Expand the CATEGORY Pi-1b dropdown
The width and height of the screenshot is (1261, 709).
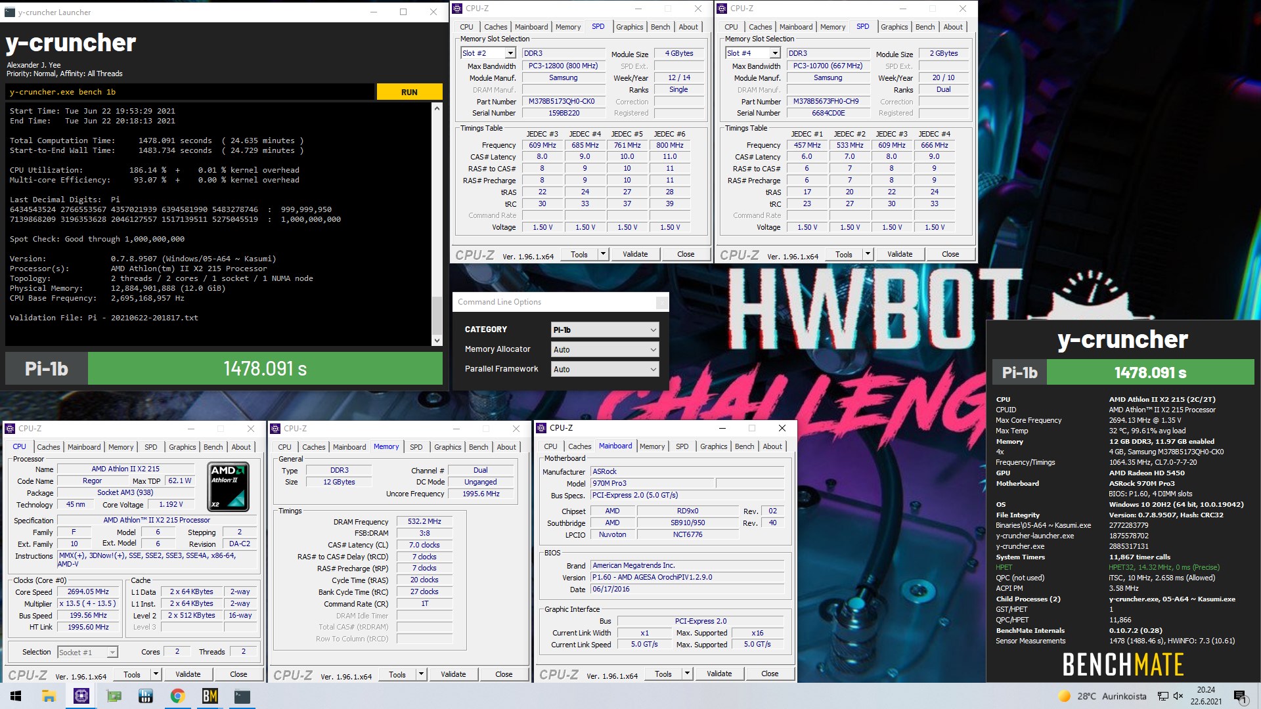pyautogui.click(x=604, y=330)
